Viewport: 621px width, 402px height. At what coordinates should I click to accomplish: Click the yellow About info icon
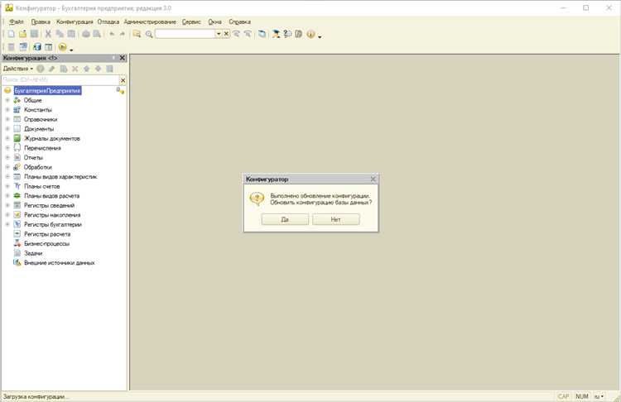coord(310,34)
